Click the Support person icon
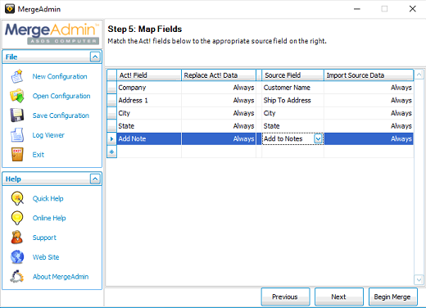This screenshot has height=308, width=426. click(17, 238)
